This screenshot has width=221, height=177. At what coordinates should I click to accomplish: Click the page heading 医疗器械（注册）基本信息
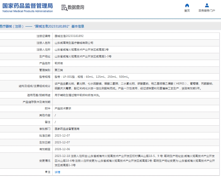[x=42, y=26]
